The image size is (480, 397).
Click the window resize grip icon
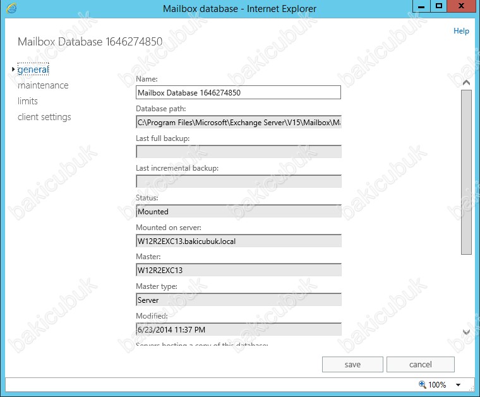click(471, 388)
